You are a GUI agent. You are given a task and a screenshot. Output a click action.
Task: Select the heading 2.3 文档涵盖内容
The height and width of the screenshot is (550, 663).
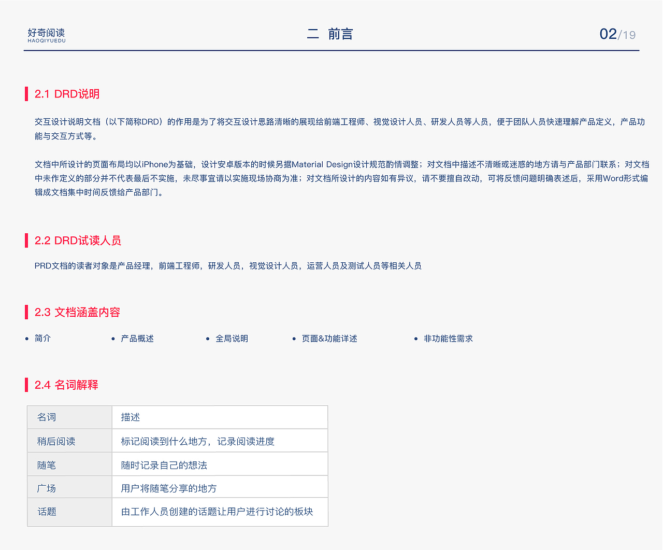tap(77, 312)
